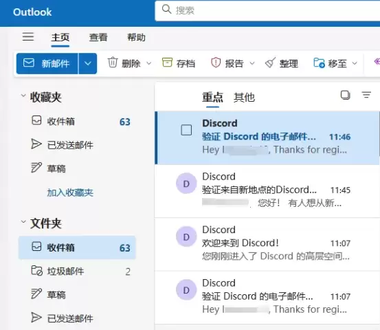Screen dimensions: 380x330
Task: Click the 存档 archive box icon
Action: (167, 63)
